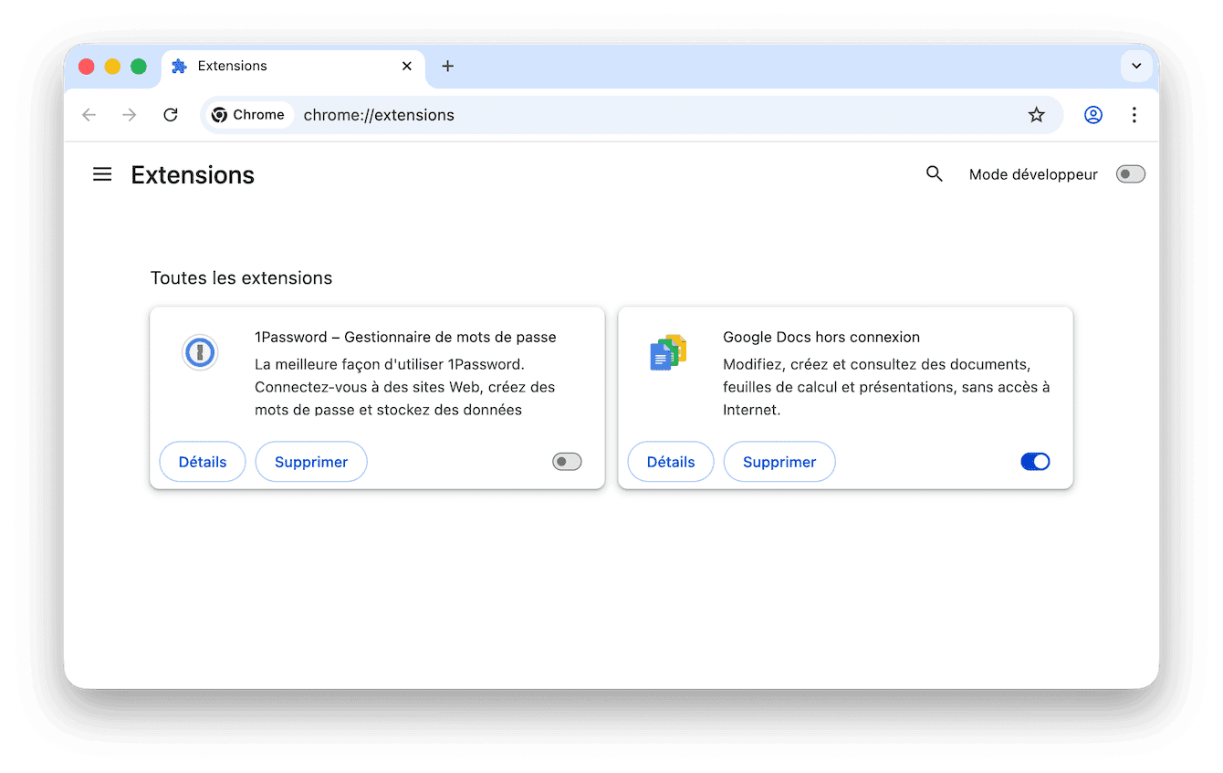
Task: Click the star to bookmark this page
Action: pos(1037,114)
